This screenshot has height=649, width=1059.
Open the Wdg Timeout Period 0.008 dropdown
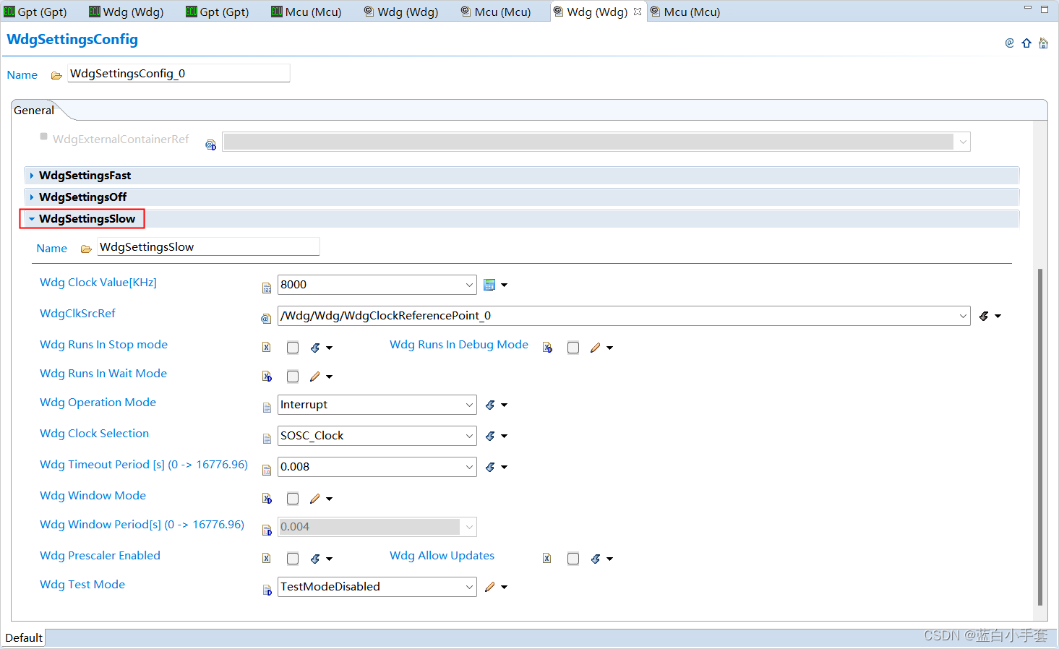pos(469,467)
